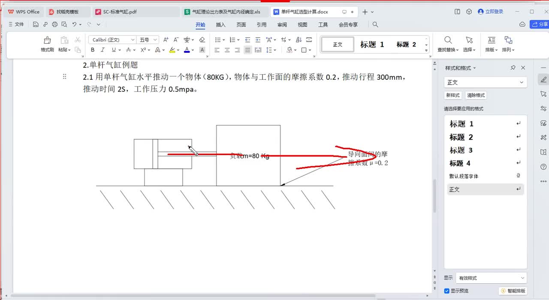
Task: Click the Increase Font Size (A+) icon
Action: (x=166, y=40)
